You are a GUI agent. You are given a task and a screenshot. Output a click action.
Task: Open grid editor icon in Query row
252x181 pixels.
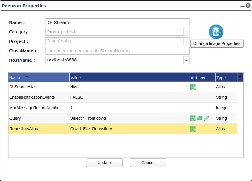pyautogui.click(x=193, y=118)
